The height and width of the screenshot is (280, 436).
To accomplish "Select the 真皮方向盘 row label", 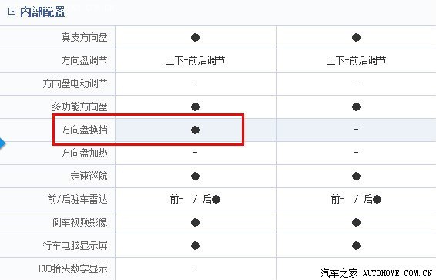I will point(85,37).
